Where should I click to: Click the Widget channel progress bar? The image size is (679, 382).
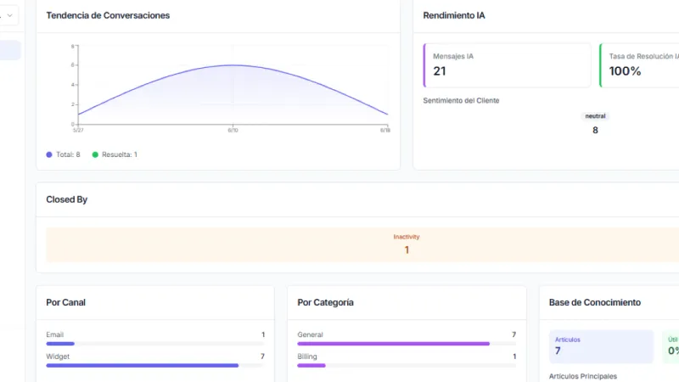155,366
